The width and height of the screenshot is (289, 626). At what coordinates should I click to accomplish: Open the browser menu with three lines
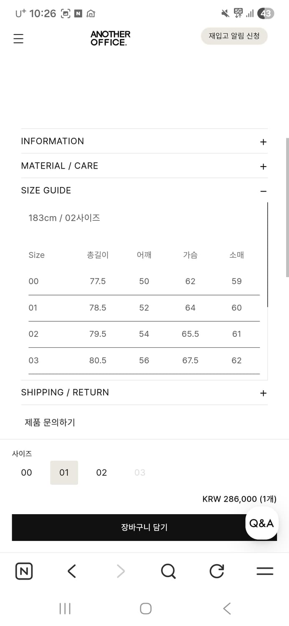[264, 571]
